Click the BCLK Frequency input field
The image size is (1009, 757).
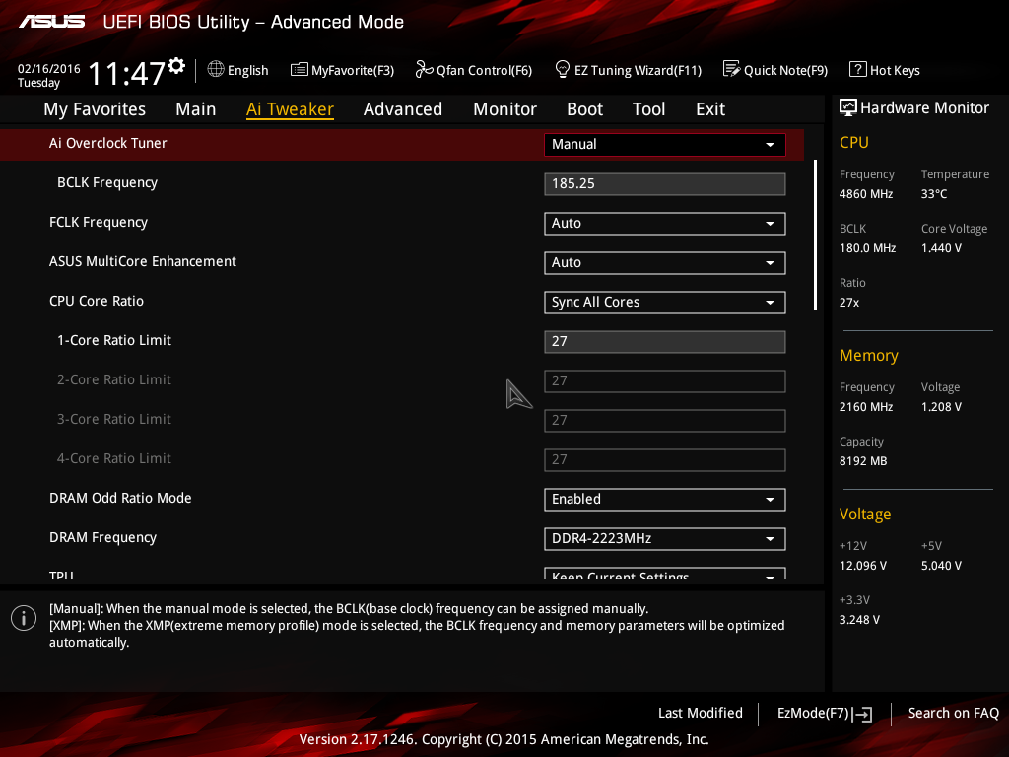pyautogui.click(x=664, y=183)
